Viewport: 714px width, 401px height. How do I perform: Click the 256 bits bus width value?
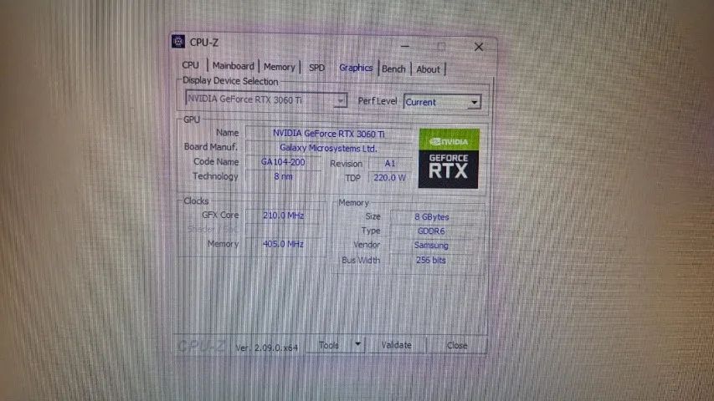tap(431, 261)
